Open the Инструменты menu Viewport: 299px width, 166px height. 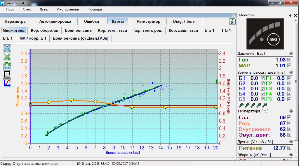pos(68,9)
